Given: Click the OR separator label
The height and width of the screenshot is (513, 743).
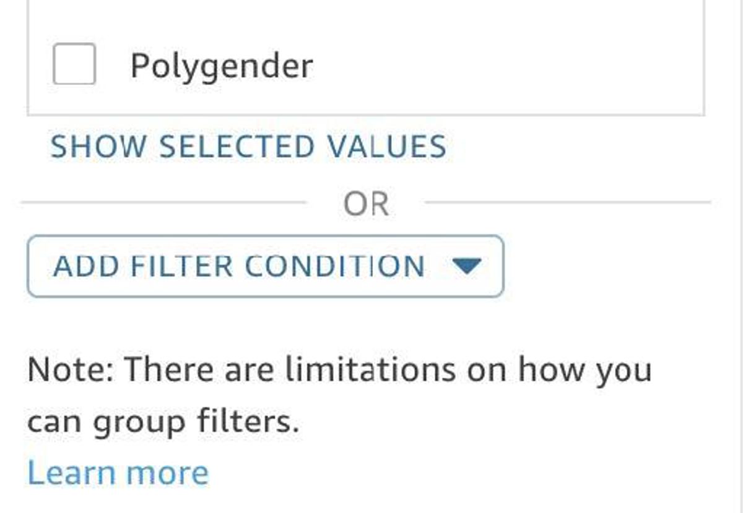Looking at the screenshot, I should (366, 204).
